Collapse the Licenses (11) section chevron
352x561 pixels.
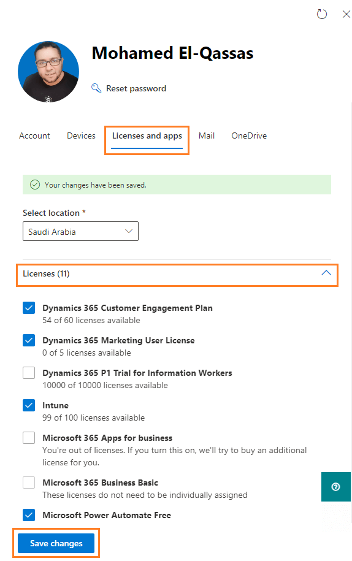point(326,273)
